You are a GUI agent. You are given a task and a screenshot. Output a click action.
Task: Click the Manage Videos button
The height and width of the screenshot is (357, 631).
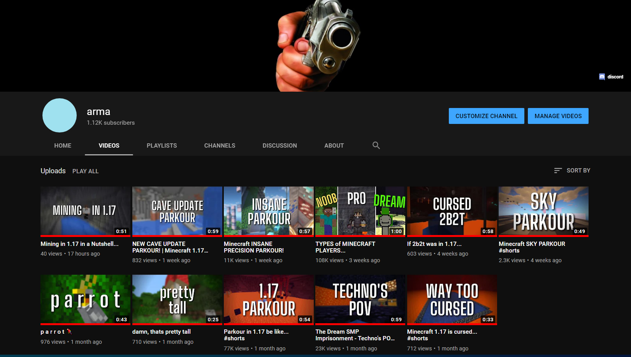point(558,116)
